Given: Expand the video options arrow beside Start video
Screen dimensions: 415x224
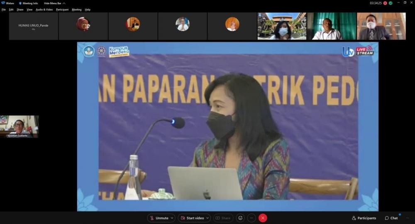Looking at the screenshot, I should tap(207, 218).
